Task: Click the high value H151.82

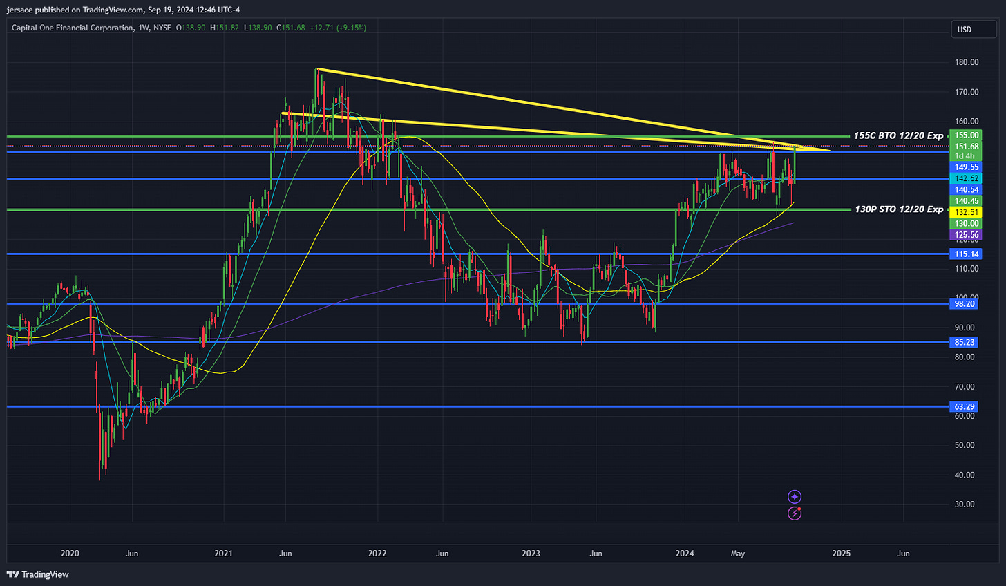Action: [x=225, y=28]
